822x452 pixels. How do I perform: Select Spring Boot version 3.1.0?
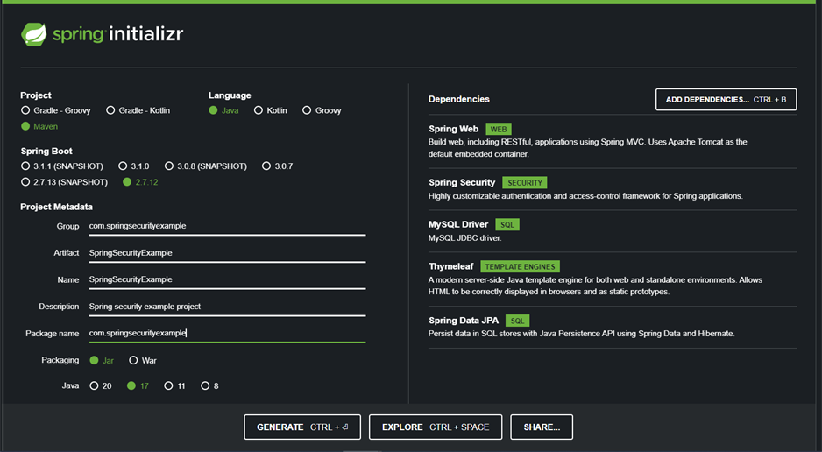coord(122,166)
